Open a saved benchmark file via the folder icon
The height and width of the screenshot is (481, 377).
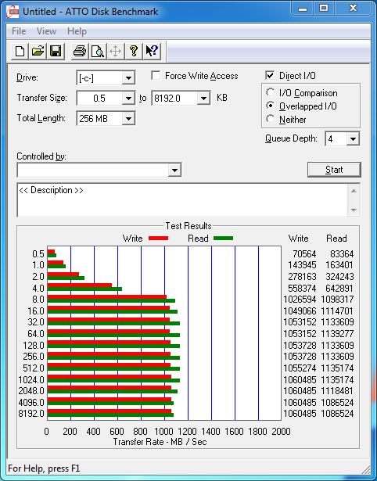click(x=38, y=51)
